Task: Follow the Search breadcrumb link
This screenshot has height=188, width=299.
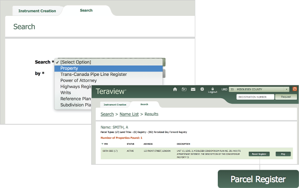Action: [x=107, y=114]
